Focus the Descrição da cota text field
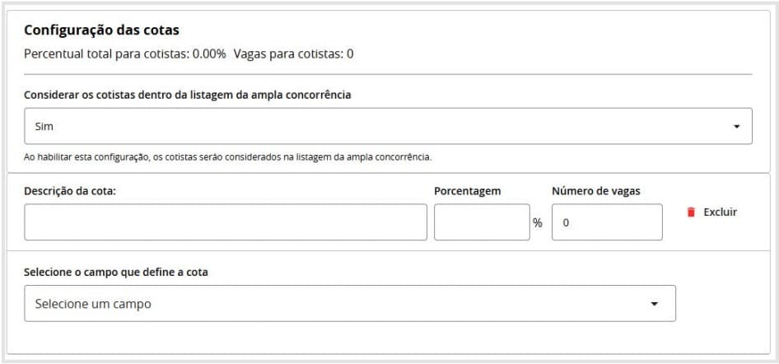This screenshot has width=779, height=364. tap(225, 222)
